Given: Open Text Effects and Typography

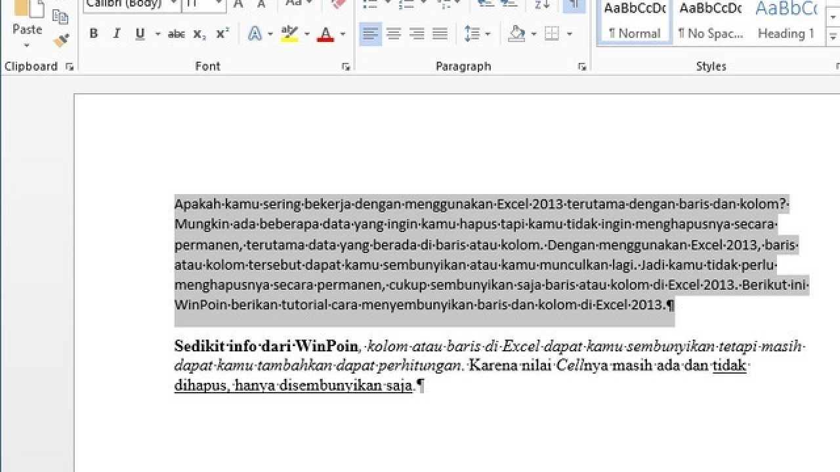Looking at the screenshot, I should point(255,34).
